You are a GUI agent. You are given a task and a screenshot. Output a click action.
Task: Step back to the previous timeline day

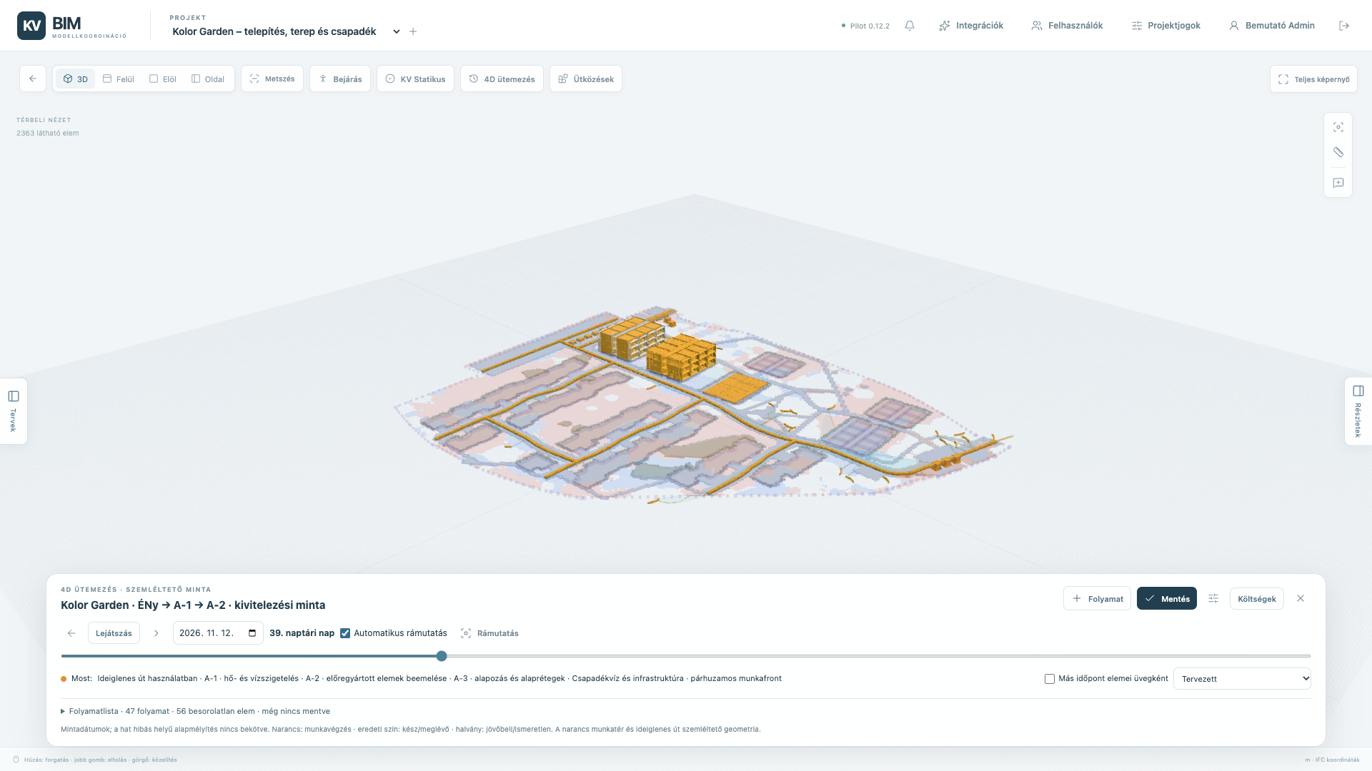pos(71,633)
